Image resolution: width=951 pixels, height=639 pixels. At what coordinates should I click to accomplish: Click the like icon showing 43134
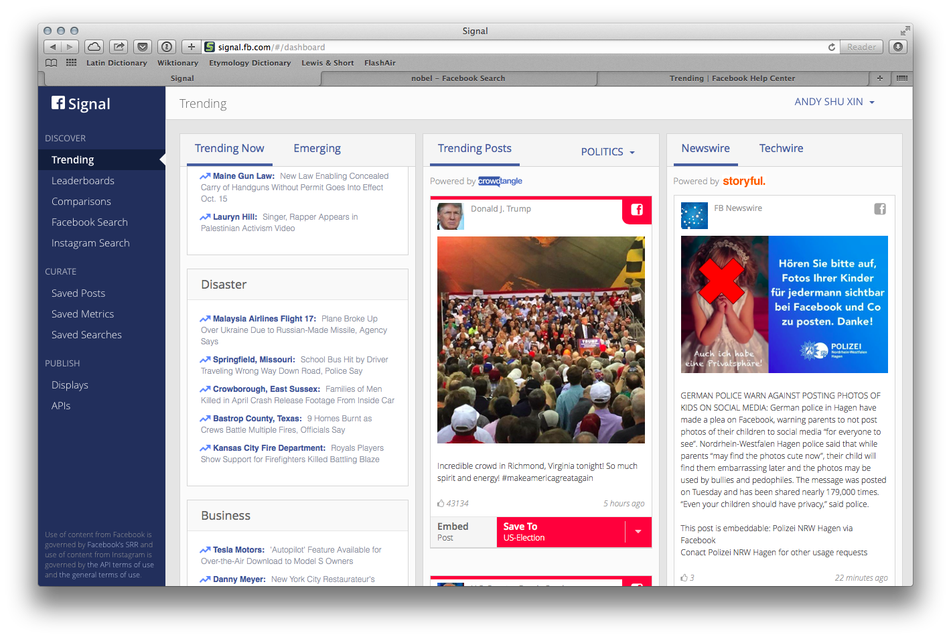coord(441,504)
